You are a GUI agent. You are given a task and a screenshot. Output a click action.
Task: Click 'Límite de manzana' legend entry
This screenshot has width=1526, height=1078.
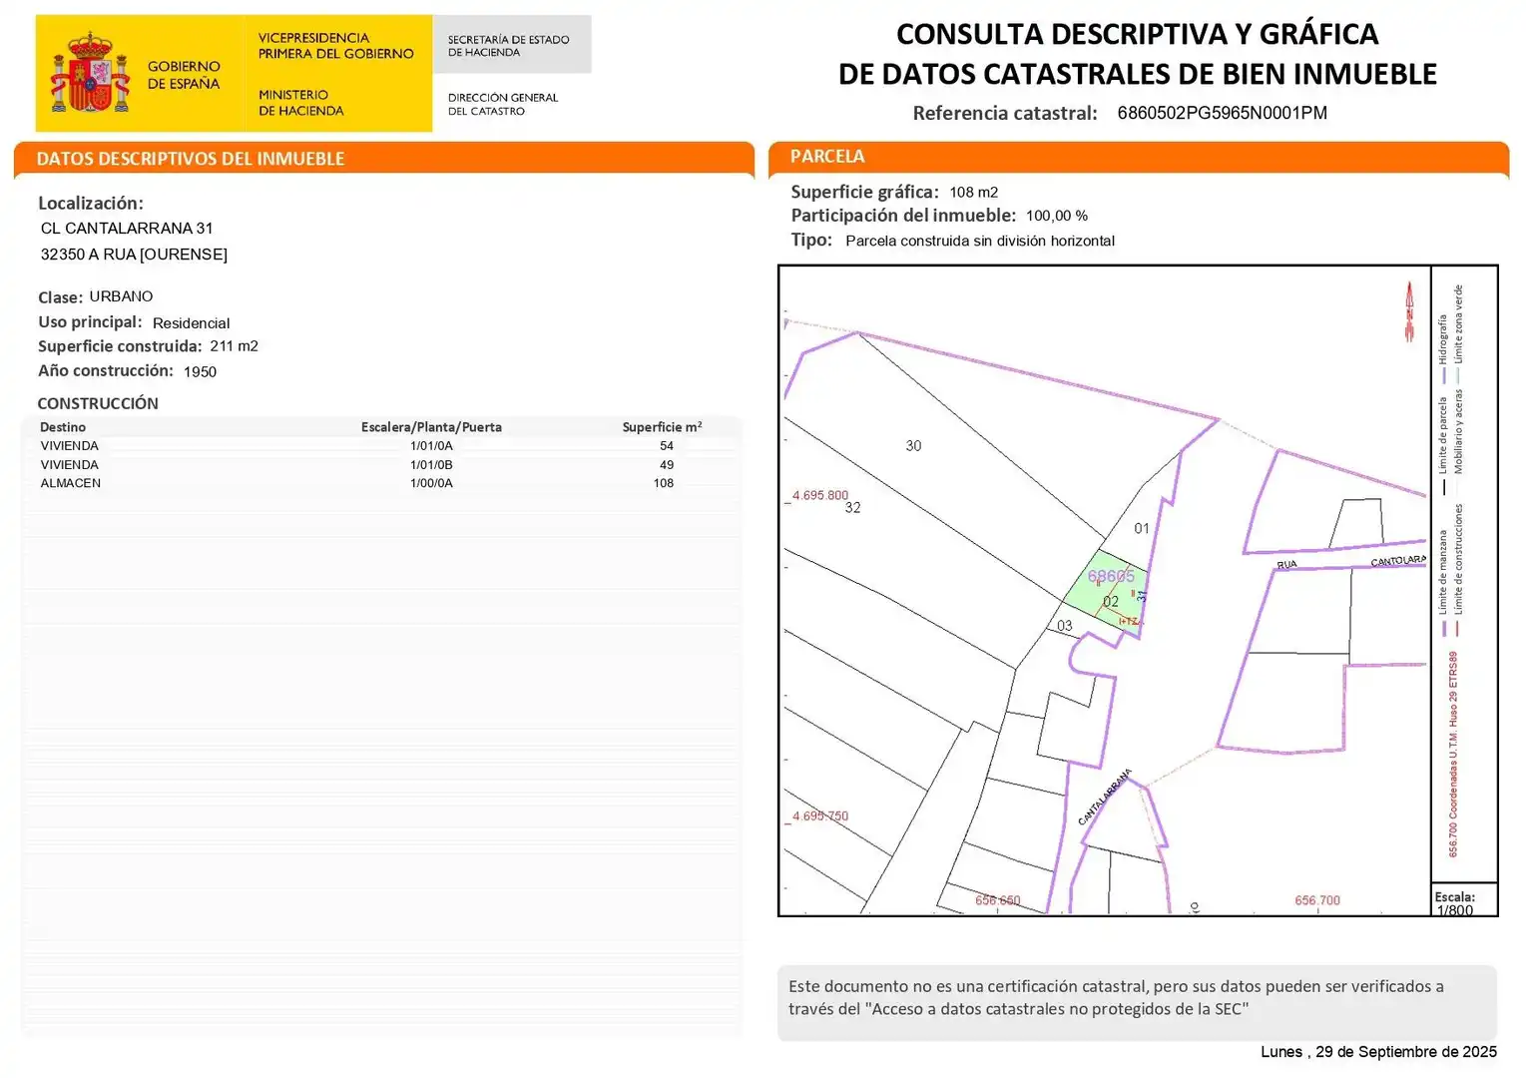1443,582
